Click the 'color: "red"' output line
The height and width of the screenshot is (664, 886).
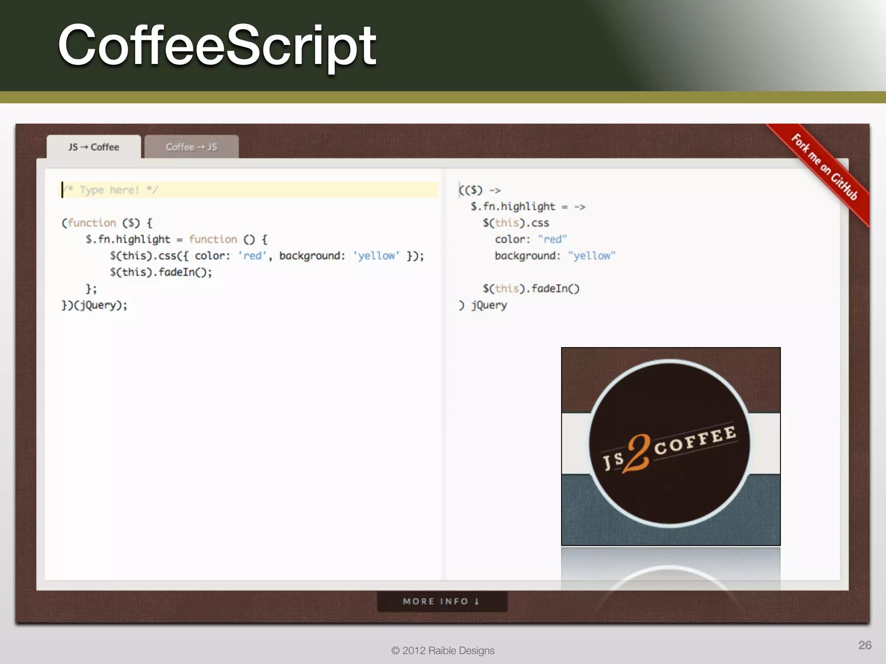531,239
